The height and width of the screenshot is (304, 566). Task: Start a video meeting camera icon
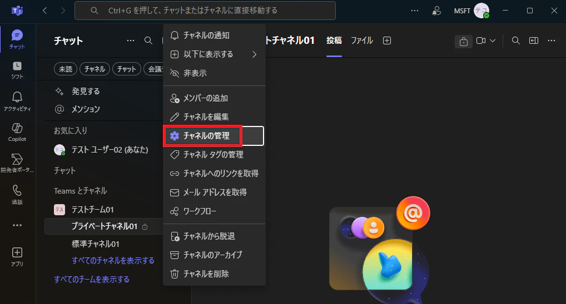(x=481, y=40)
